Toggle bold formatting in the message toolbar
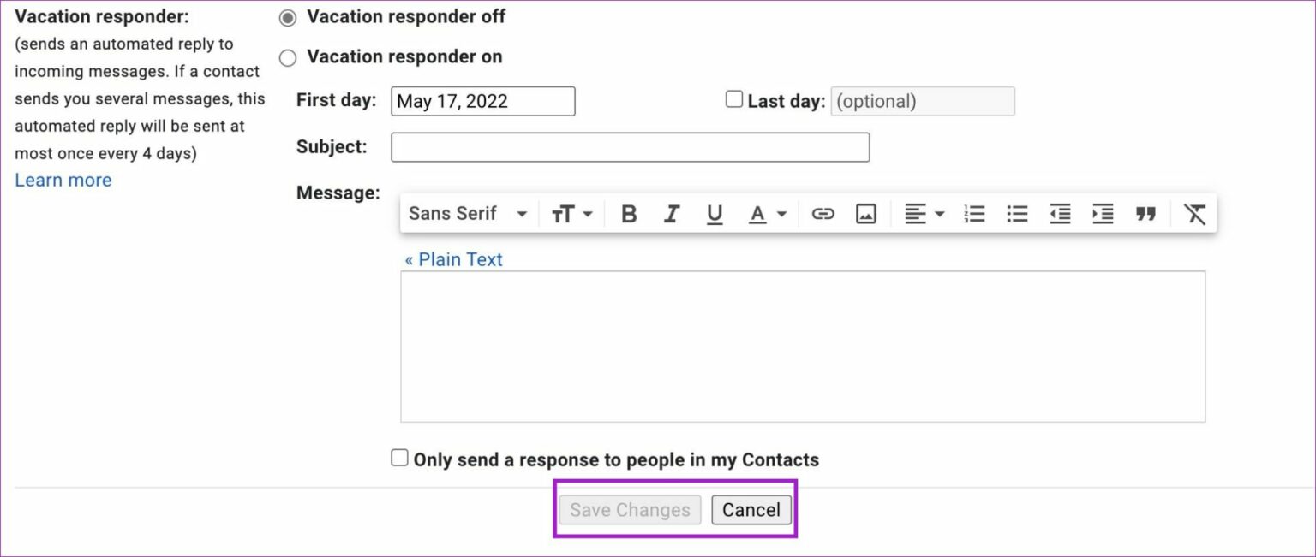This screenshot has width=1316, height=557. click(629, 213)
